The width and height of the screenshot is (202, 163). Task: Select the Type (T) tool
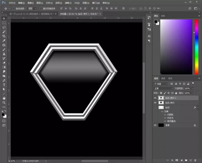point(4,85)
